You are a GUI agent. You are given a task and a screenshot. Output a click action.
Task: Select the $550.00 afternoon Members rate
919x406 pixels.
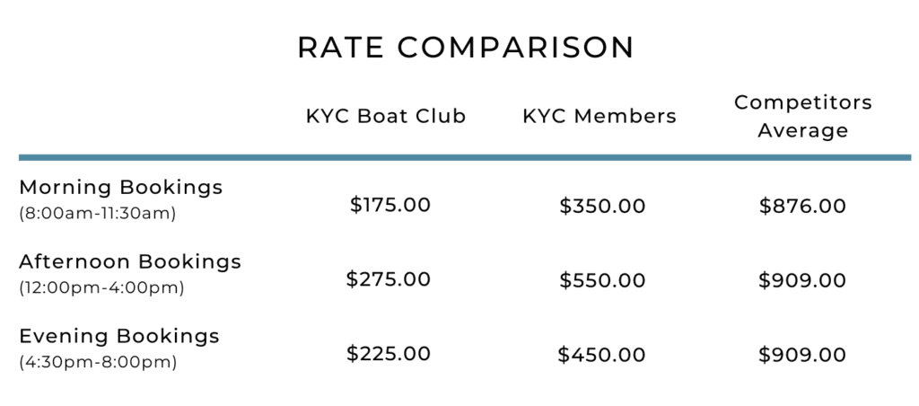[602, 281]
